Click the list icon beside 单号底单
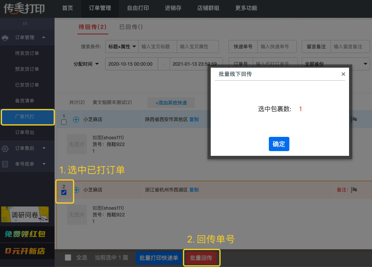The height and width of the screenshot is (267, 372). [x=5, y=164]
